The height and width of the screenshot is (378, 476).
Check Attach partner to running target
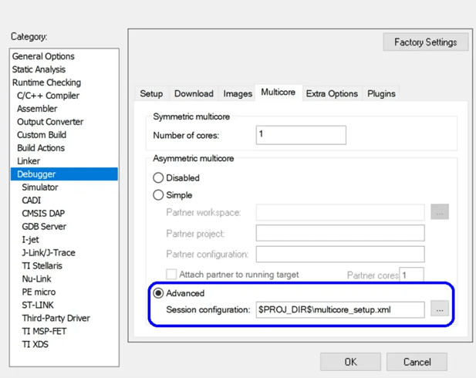[171, 274]
